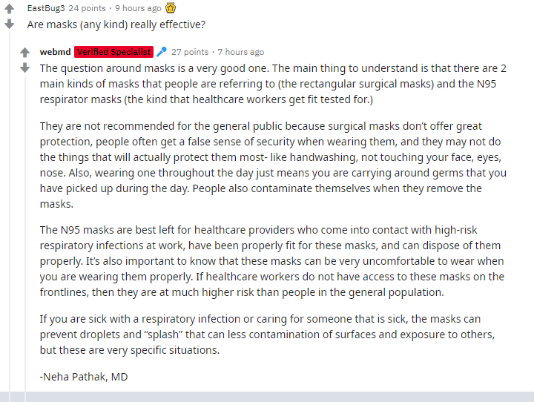Open the '7 hours ago' comment permalink
This screenshot has width=534, height=402.
click(x=241, y=52)
